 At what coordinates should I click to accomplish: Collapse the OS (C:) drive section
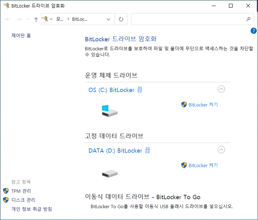click(x=221, y=89)
